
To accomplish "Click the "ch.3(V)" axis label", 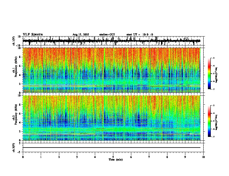I will tap(14, 148).
